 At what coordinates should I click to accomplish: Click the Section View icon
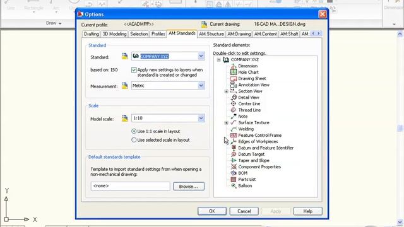(234, 91)
